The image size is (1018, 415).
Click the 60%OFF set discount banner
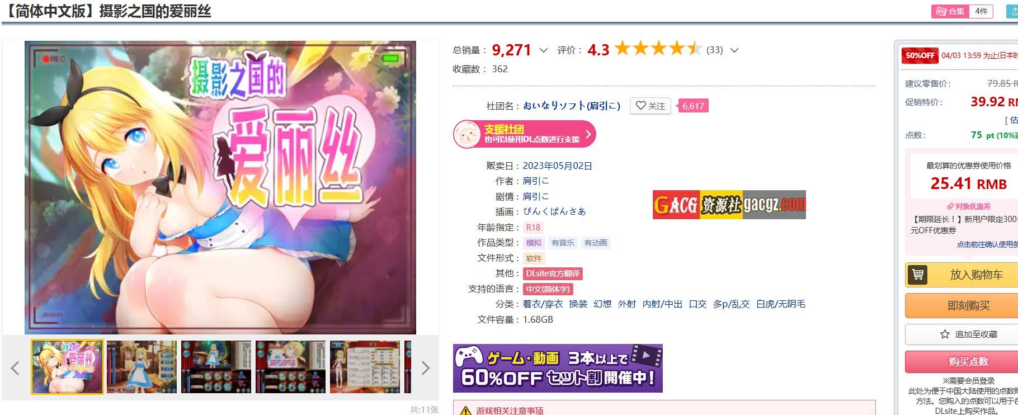point(558,368)
